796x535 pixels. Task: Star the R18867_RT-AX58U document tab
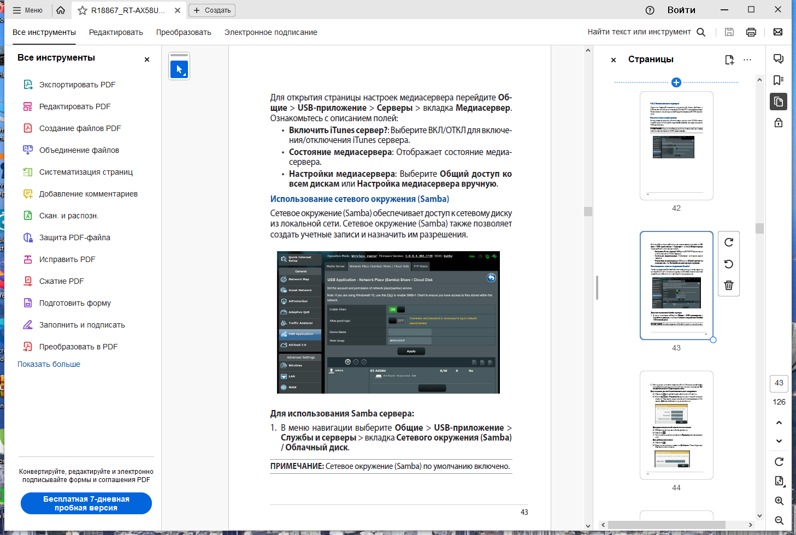coord(82,10)
